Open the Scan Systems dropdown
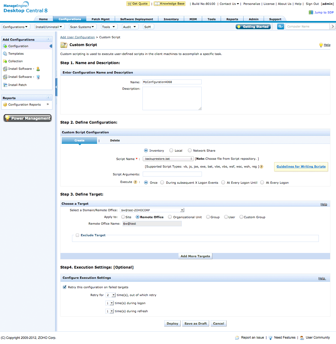Screen dimensions: 336x344 (x=83, y=27)
